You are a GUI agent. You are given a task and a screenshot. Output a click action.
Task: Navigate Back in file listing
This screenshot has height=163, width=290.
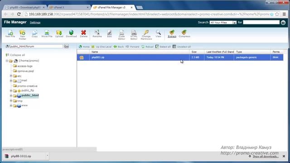coord(119,47)
